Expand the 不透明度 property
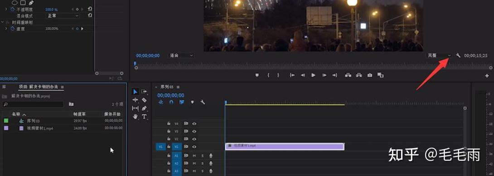 [6, 10]
